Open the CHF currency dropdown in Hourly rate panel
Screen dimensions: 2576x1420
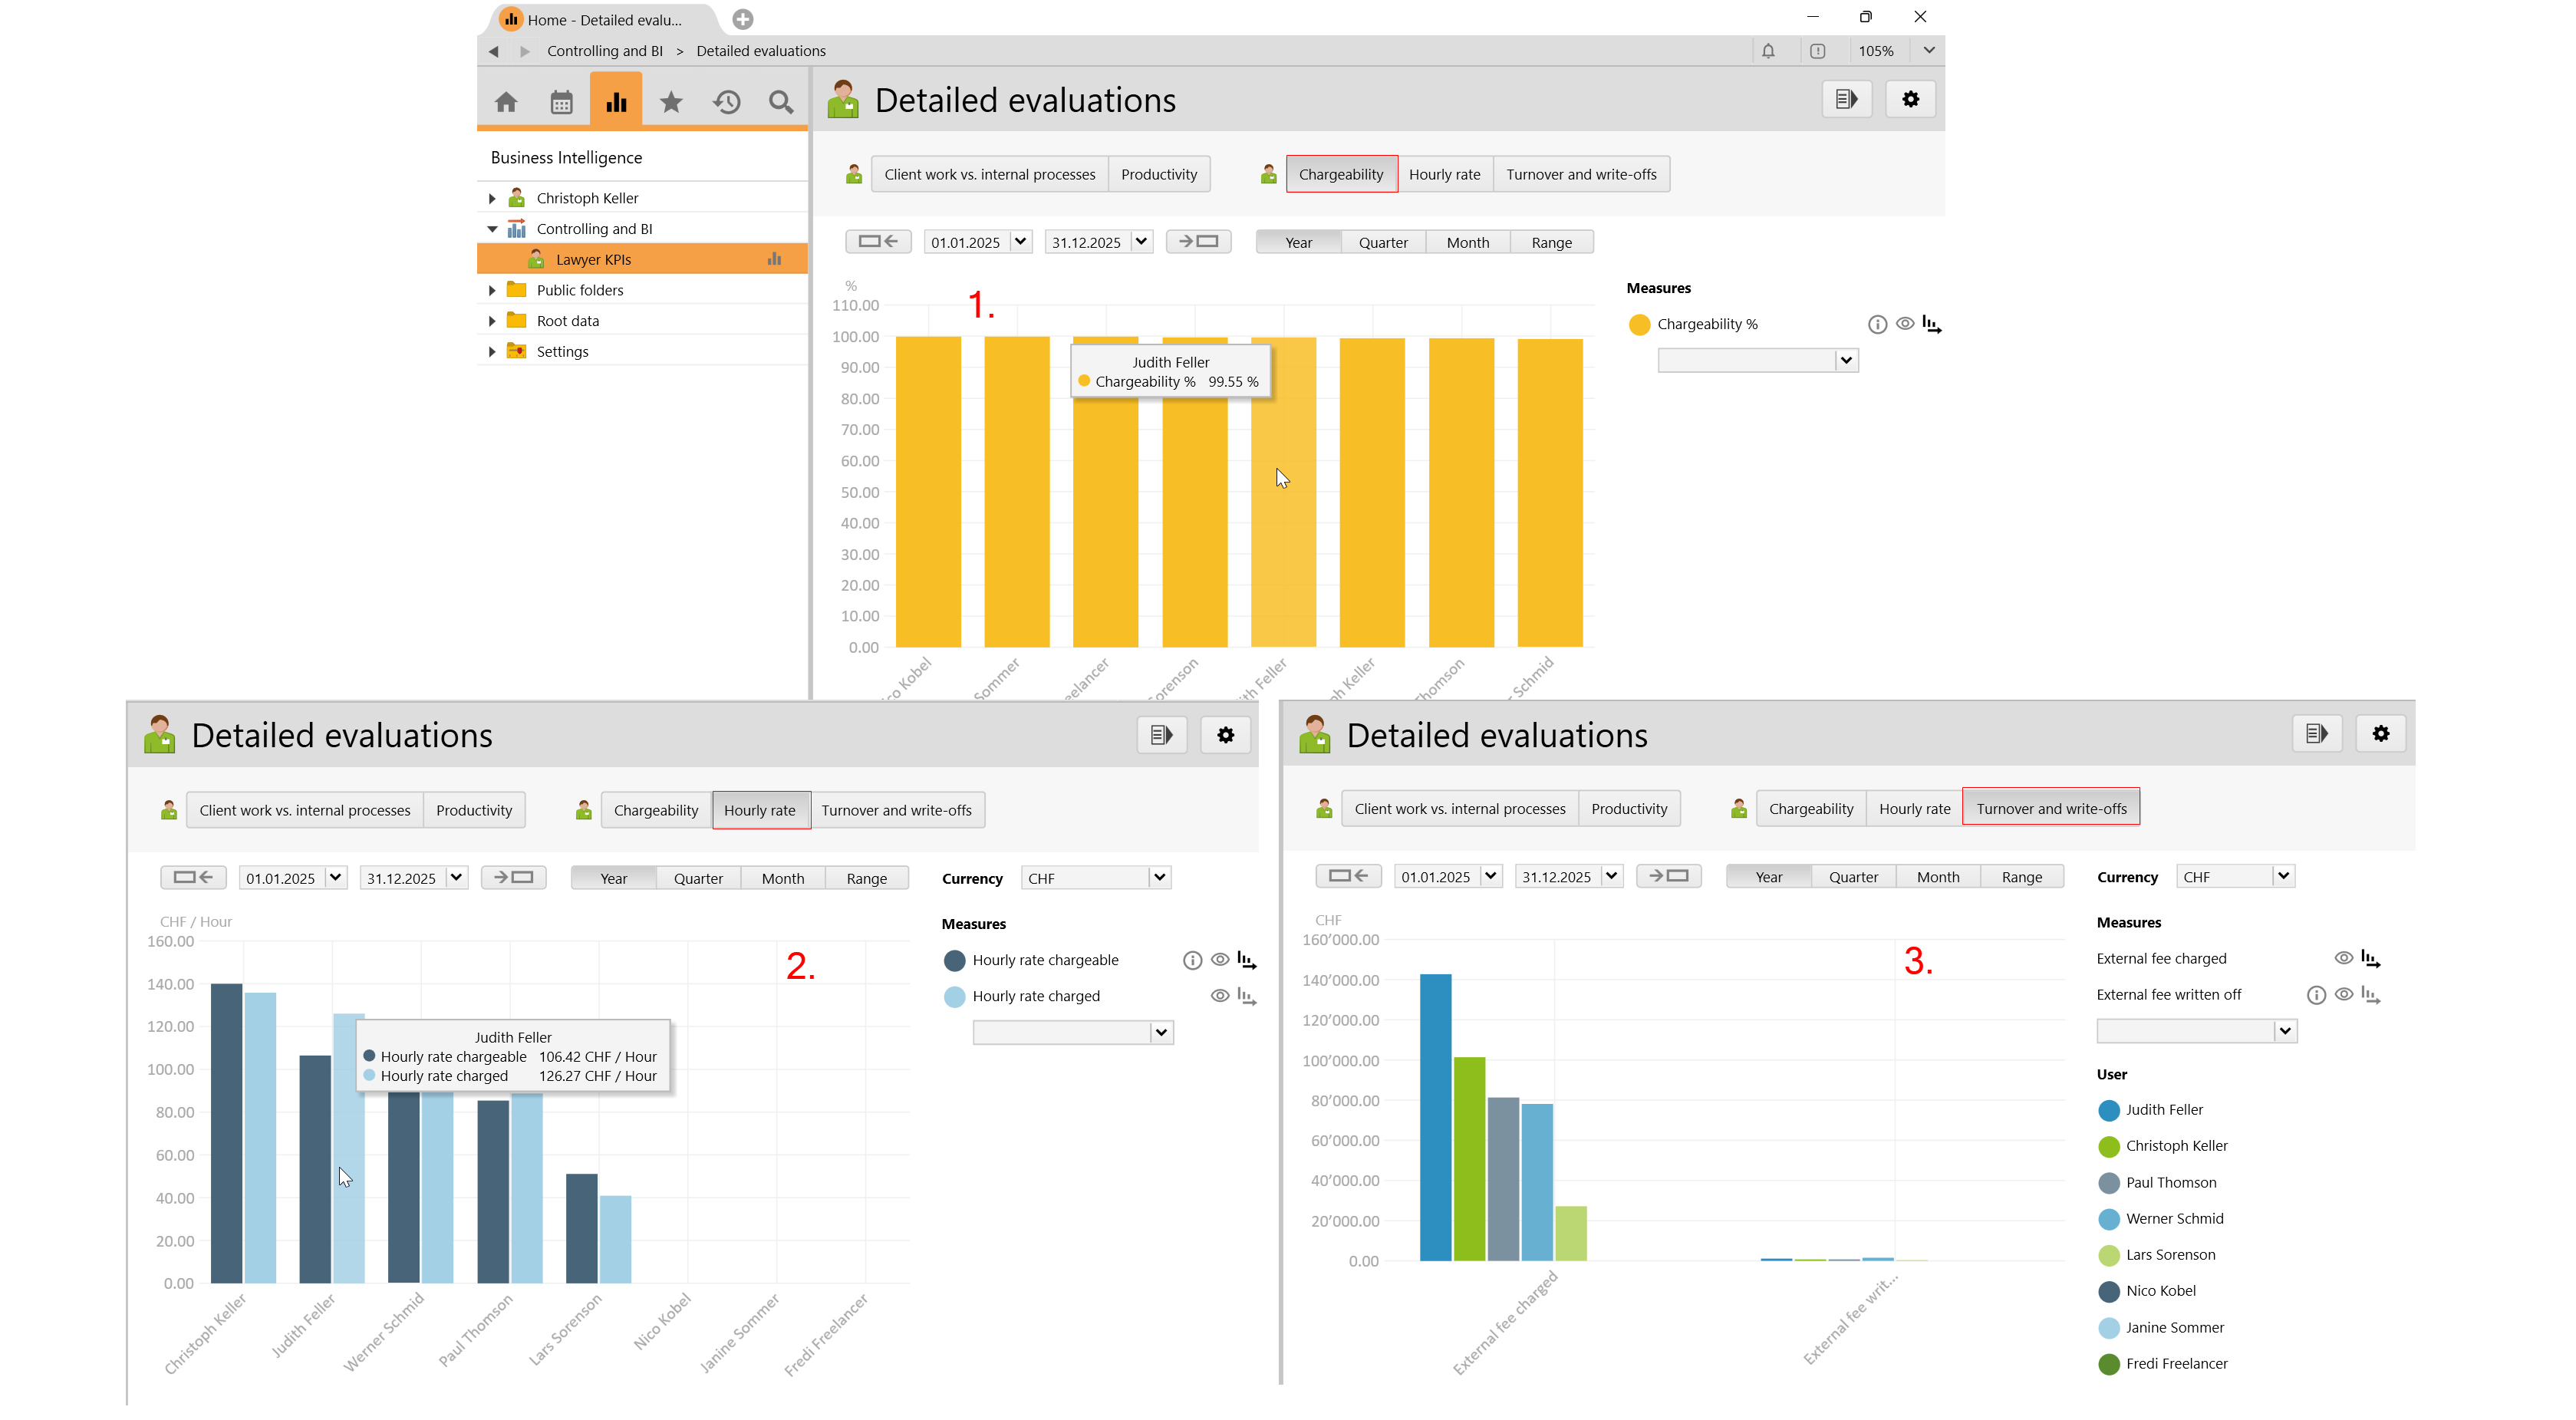click(x=1159, y=878)
